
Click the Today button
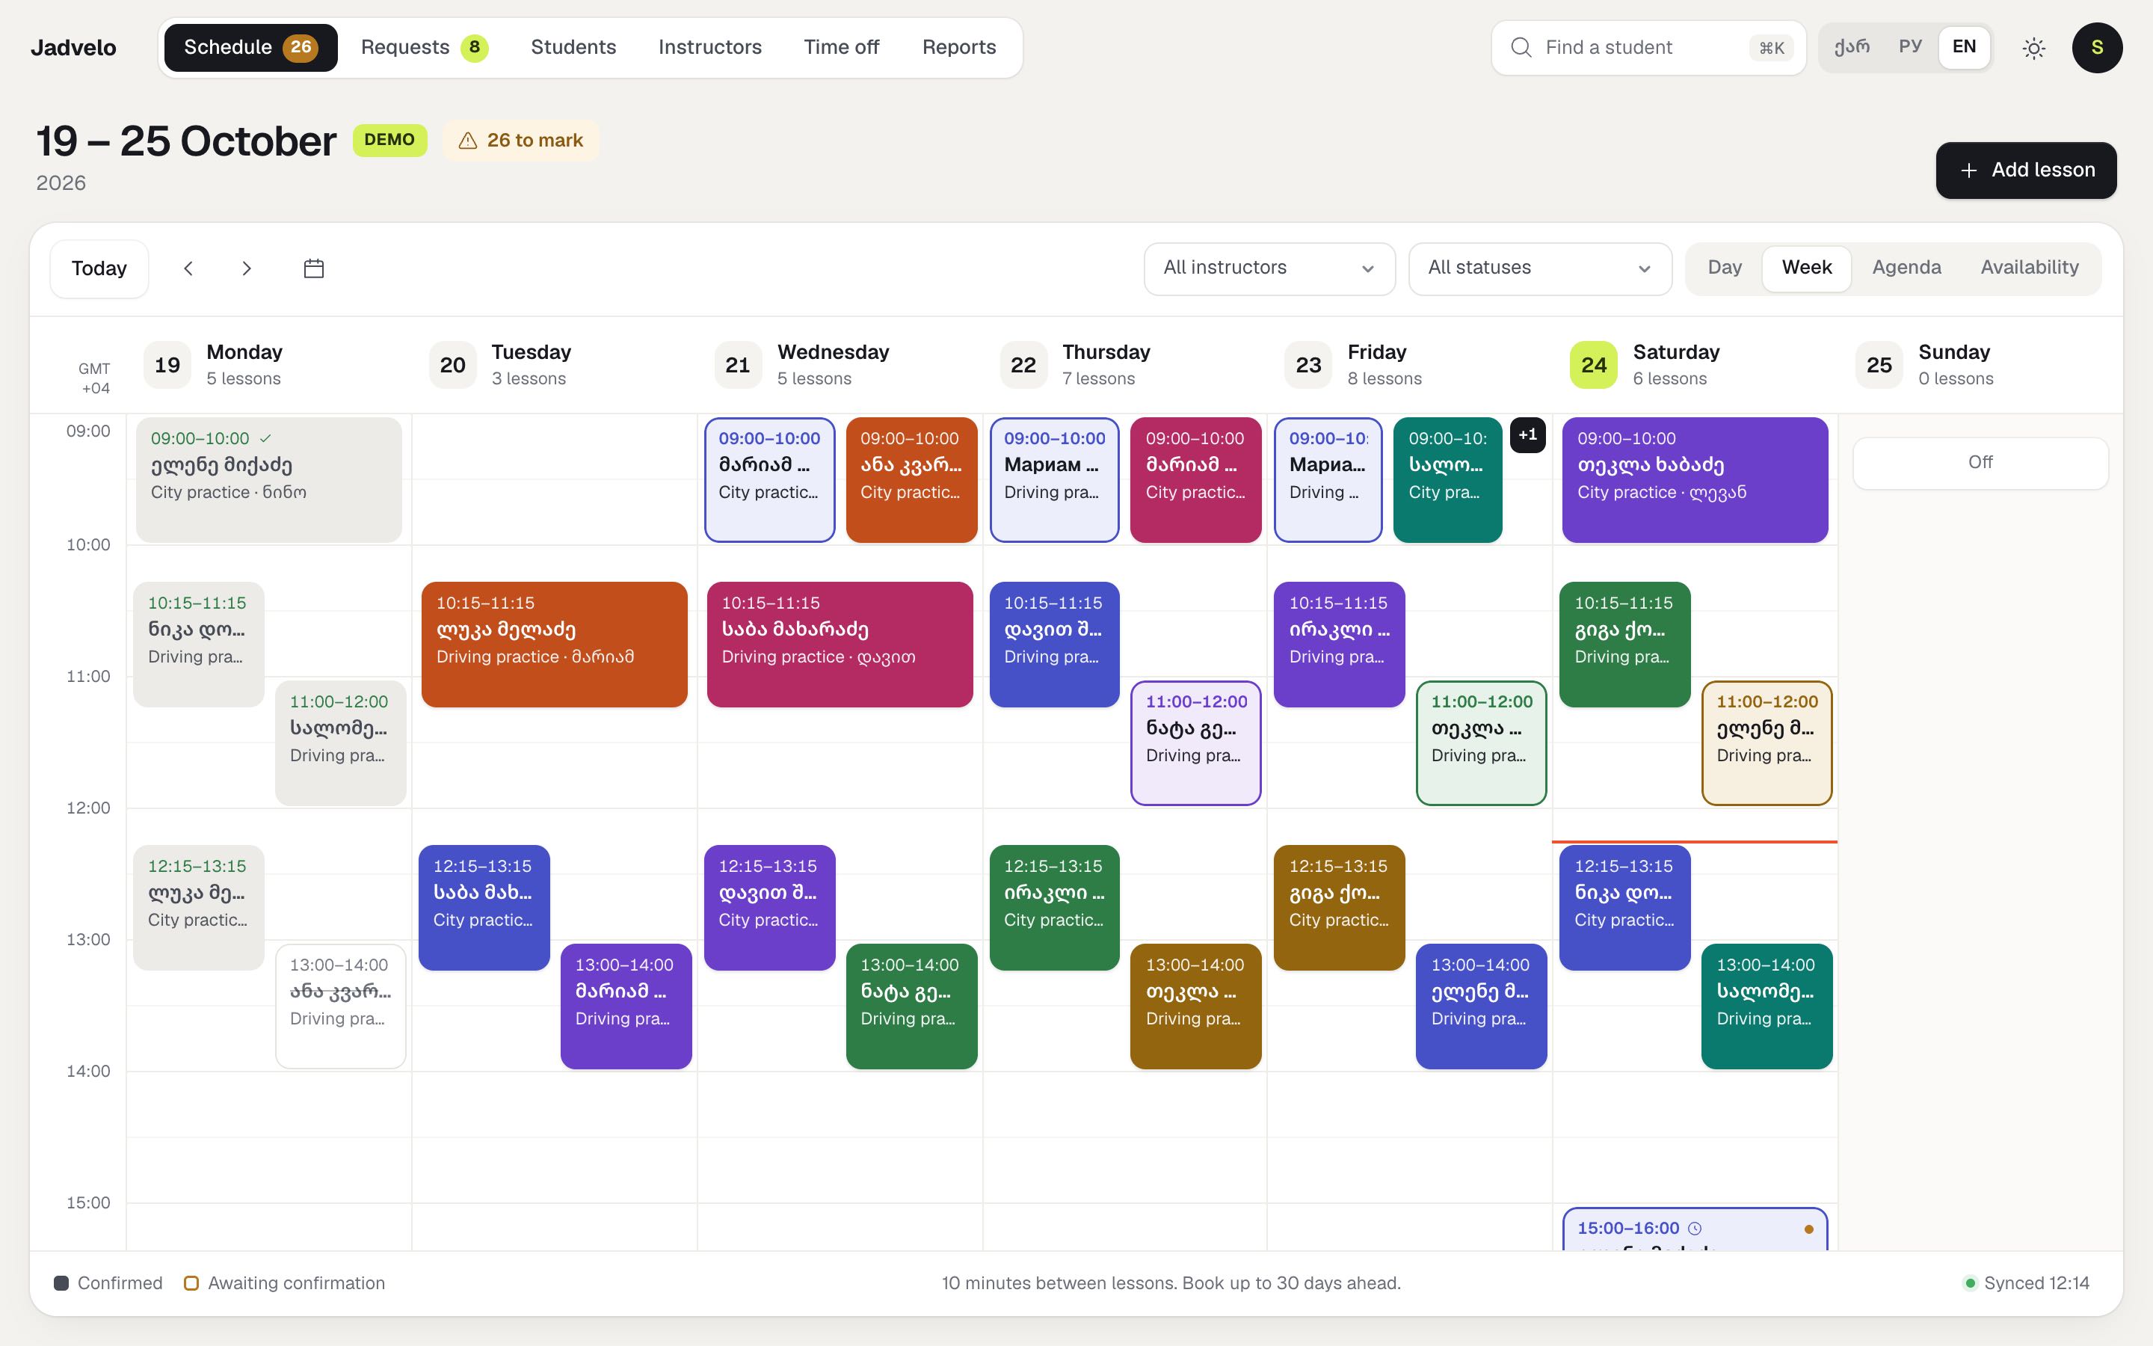click(99, 269)
